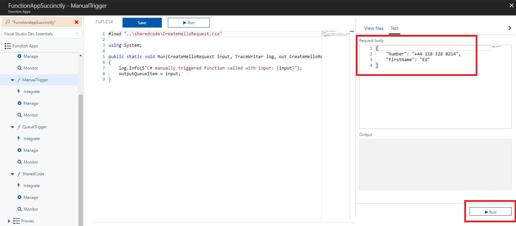The image size is (516, 226).
Task: Collapse the right test panel with blue chevron
Action: click(x=510, y=29)
